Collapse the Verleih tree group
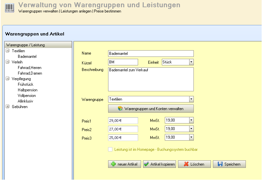263x181 pixels. click(x=8, y=62)
